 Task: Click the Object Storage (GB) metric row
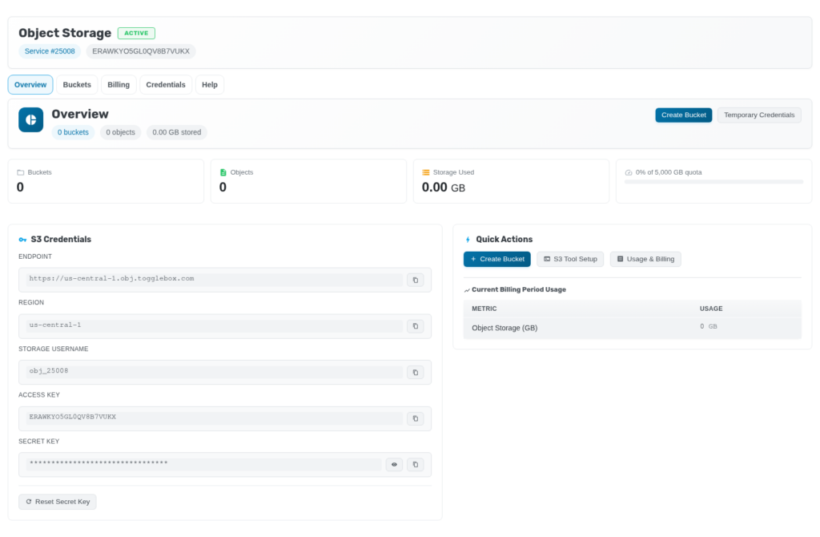[633, 328]
